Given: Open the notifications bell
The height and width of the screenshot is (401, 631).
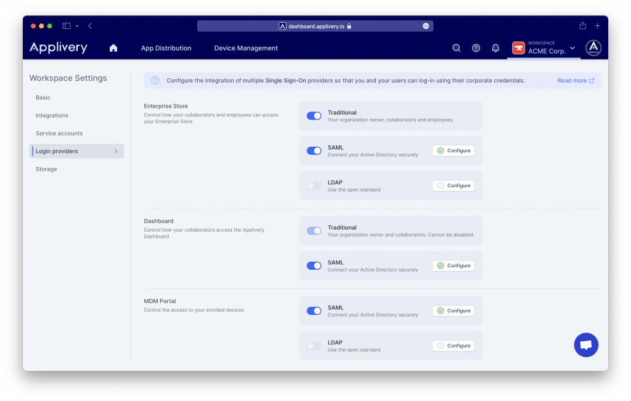Looking at the screenshot, I should [x=496, y=48].
